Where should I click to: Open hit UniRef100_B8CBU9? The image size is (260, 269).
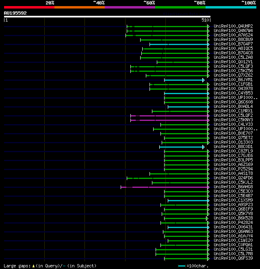point(233,39)
